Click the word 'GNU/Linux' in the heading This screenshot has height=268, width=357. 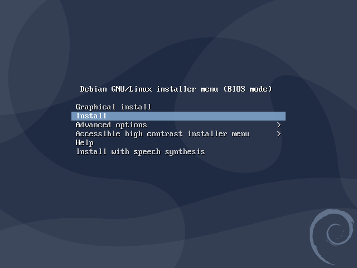coord(132,89)
